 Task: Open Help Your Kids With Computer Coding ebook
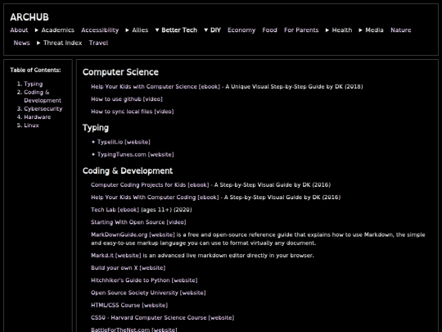155,198
